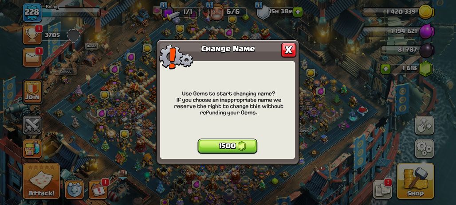Open the village layout swap icon
The height and width of the screenshot is (205, 456).
(425, 125)
